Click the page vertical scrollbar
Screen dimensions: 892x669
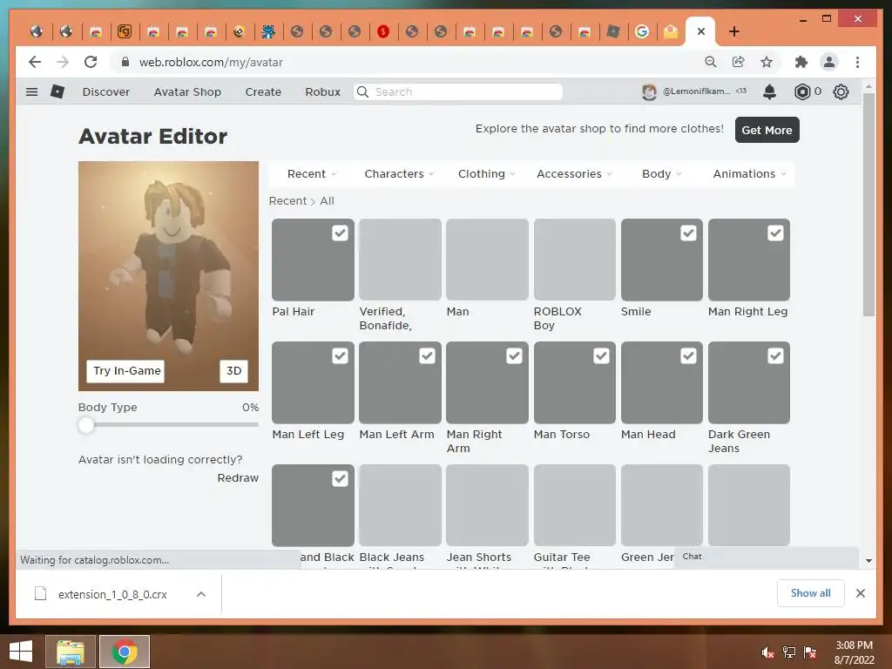pos(868,205)
